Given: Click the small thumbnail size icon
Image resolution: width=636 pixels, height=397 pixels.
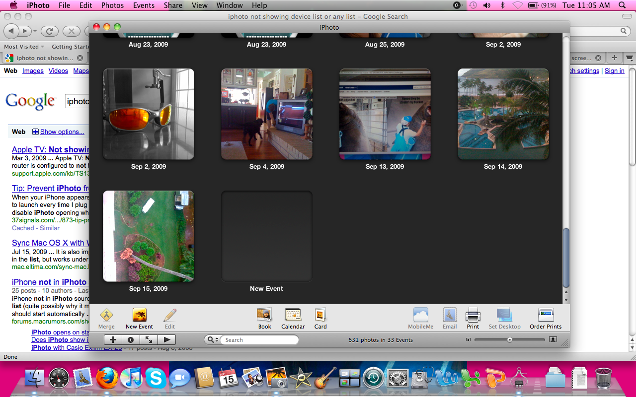Looking at the screenshot, I should (468, 340).
